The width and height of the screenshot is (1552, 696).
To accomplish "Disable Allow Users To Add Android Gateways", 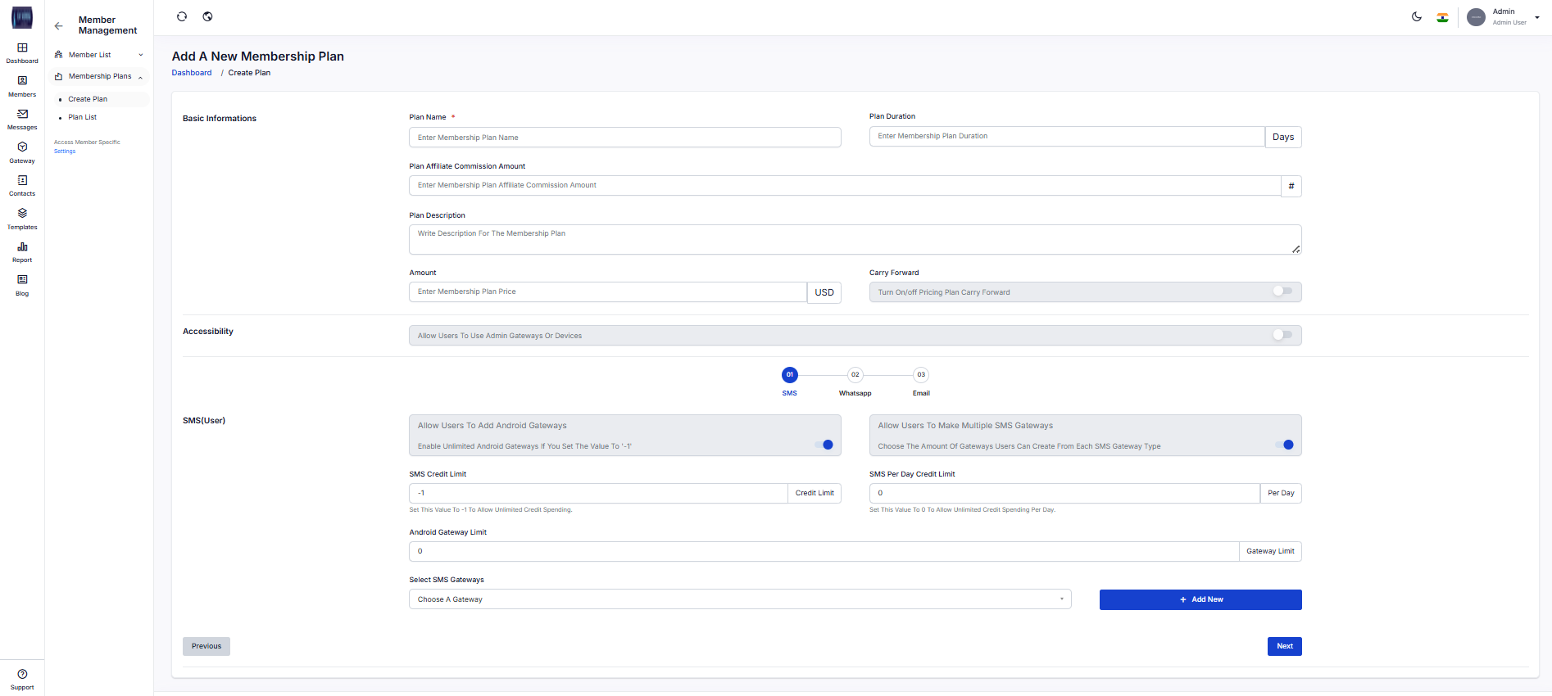I will tap(824, 445).
